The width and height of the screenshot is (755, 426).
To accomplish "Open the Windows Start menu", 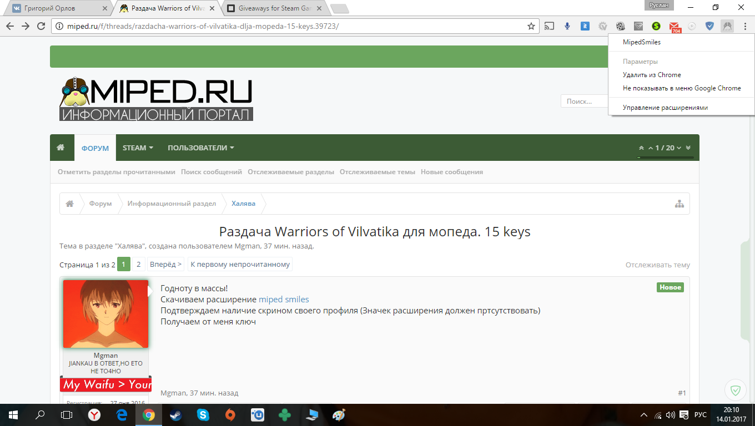I will [x=13, y=414].
